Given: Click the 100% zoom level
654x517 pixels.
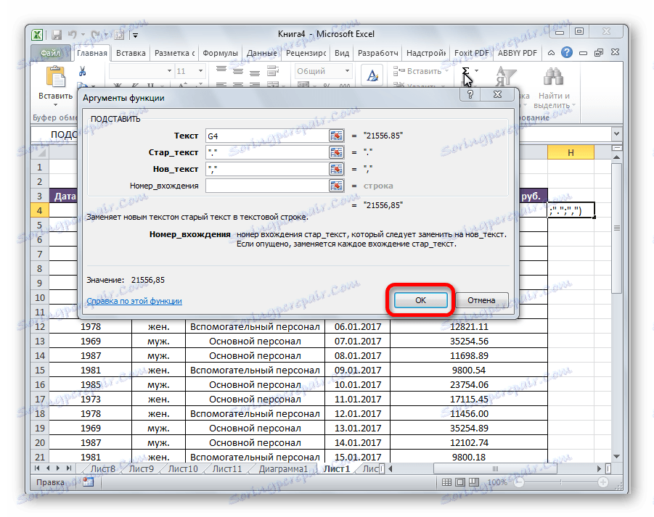Looking at the screenshot, I should click(497, 482).
